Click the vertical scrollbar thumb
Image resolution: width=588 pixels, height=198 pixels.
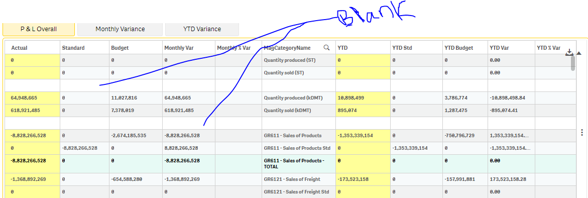573,63
